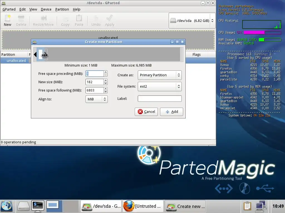Decrease Free space preceding value
Image resolution: width=285 pixels, height=213 pixels.
[x=105, y=75]
